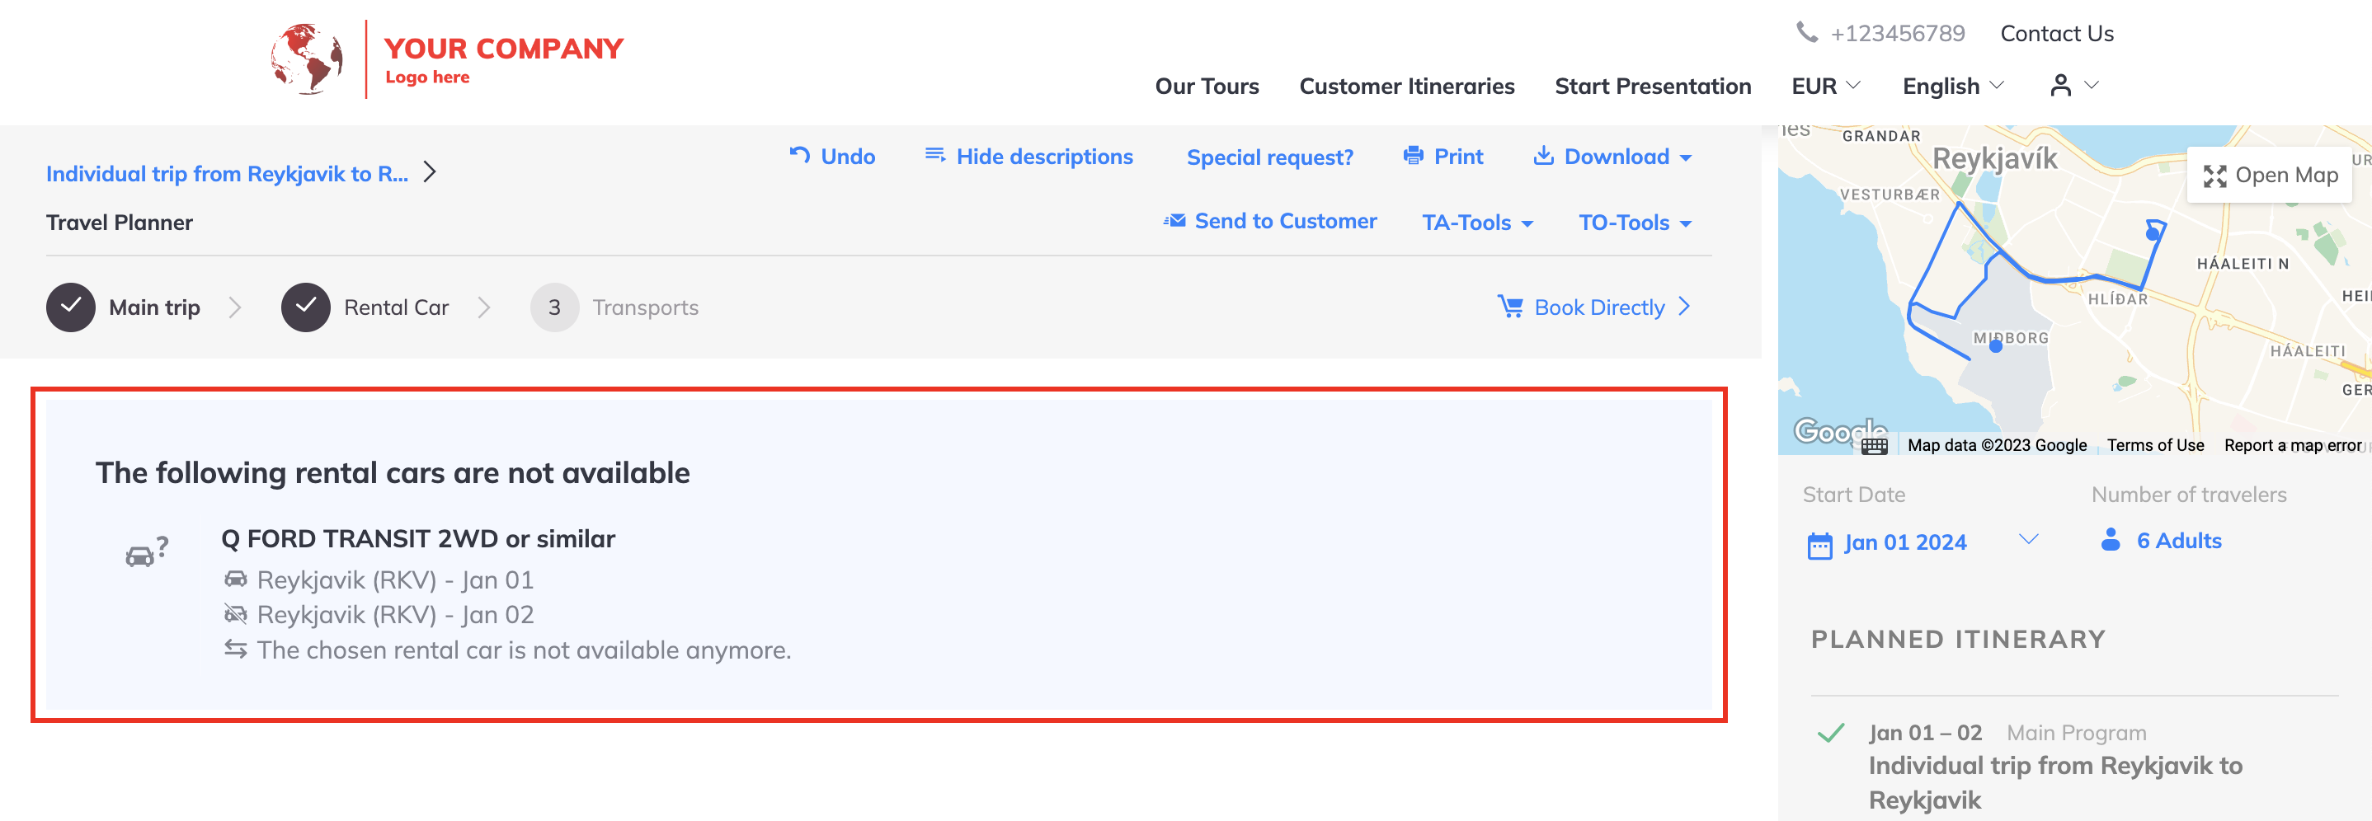Image resolution: width=2372 pixels, height=821 pixels.
Task: Expand the start date chevron
Action: point(2029,539)
